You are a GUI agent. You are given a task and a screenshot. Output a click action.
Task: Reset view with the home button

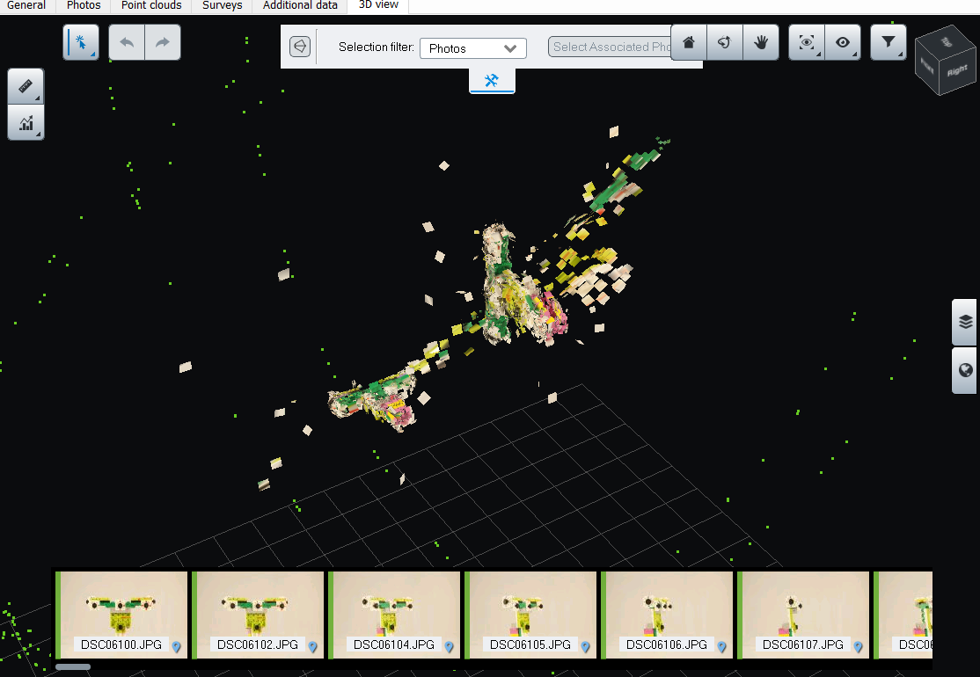tap(689, 42)
